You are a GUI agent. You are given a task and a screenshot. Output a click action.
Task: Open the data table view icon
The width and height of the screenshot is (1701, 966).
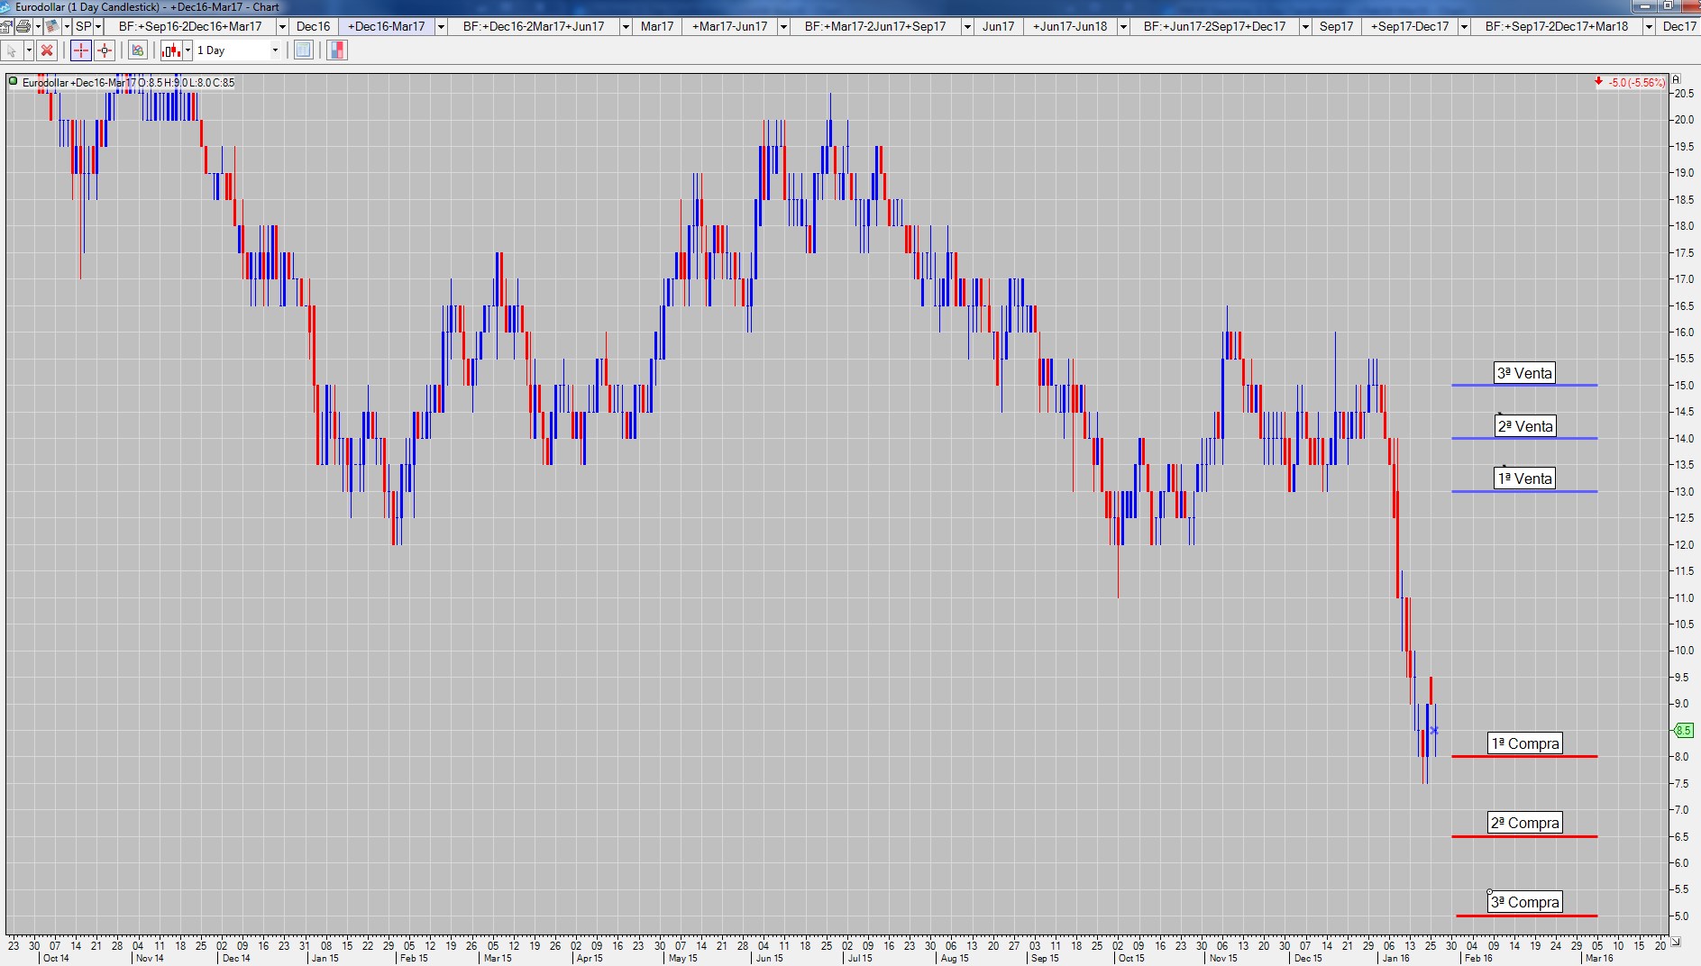[304, 50]
